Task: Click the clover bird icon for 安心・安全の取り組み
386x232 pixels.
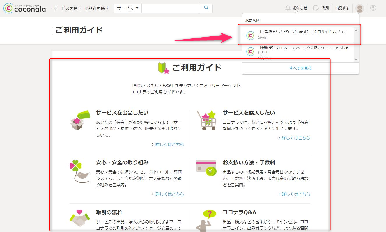Action: [79, 171]
